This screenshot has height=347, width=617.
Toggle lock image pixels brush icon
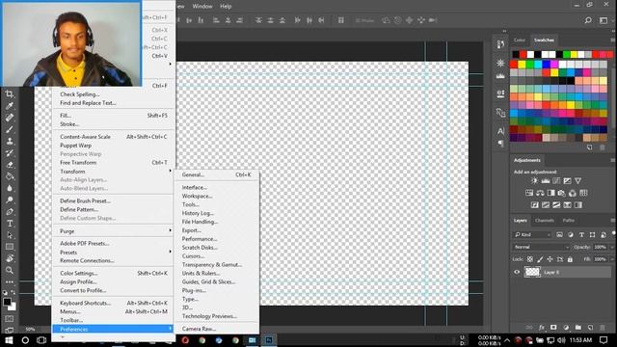(x=540, y=259)
